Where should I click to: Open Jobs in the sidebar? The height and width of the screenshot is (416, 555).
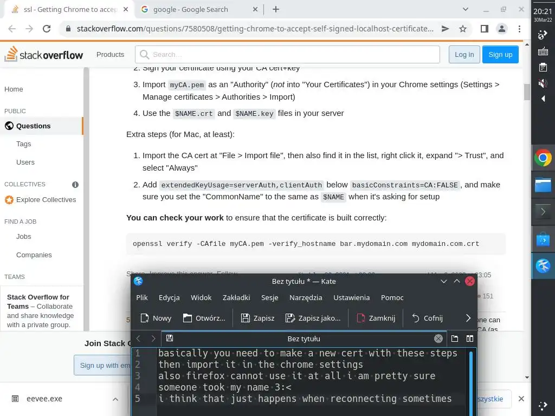click(x=24, y=237)
